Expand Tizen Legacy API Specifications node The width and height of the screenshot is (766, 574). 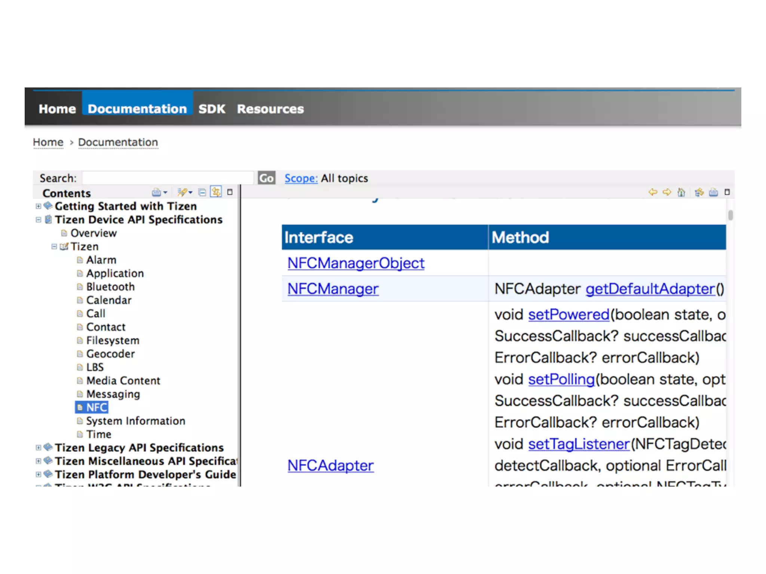(39, 448)
